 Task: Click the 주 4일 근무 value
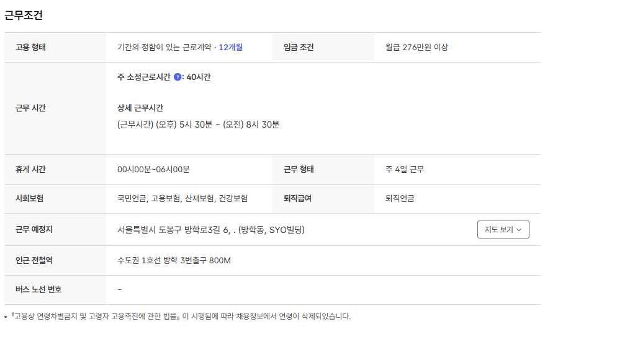point(404,169)
